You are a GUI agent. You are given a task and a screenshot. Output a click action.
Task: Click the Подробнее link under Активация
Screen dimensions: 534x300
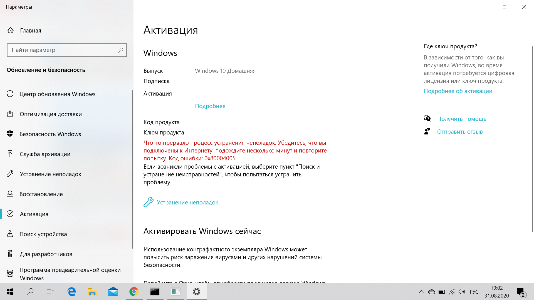[210, 106]
